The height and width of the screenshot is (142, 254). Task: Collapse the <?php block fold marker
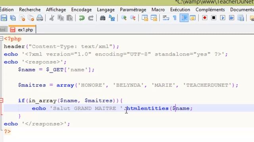[2, 39]
